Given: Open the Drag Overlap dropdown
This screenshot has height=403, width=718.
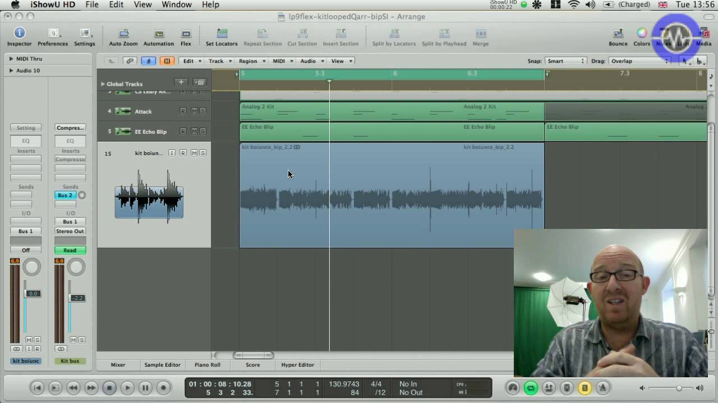Looking at the screenshot, I should click(x=639, y=61).
